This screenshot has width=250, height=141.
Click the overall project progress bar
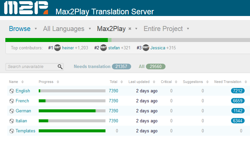(128, 40)
